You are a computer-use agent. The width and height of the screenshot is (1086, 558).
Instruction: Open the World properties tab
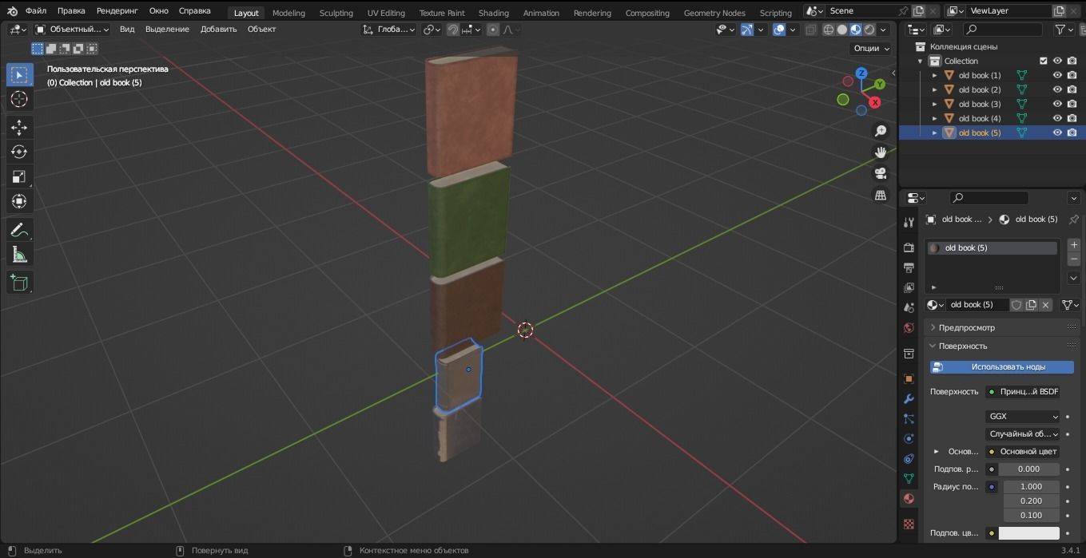[909, 328]
